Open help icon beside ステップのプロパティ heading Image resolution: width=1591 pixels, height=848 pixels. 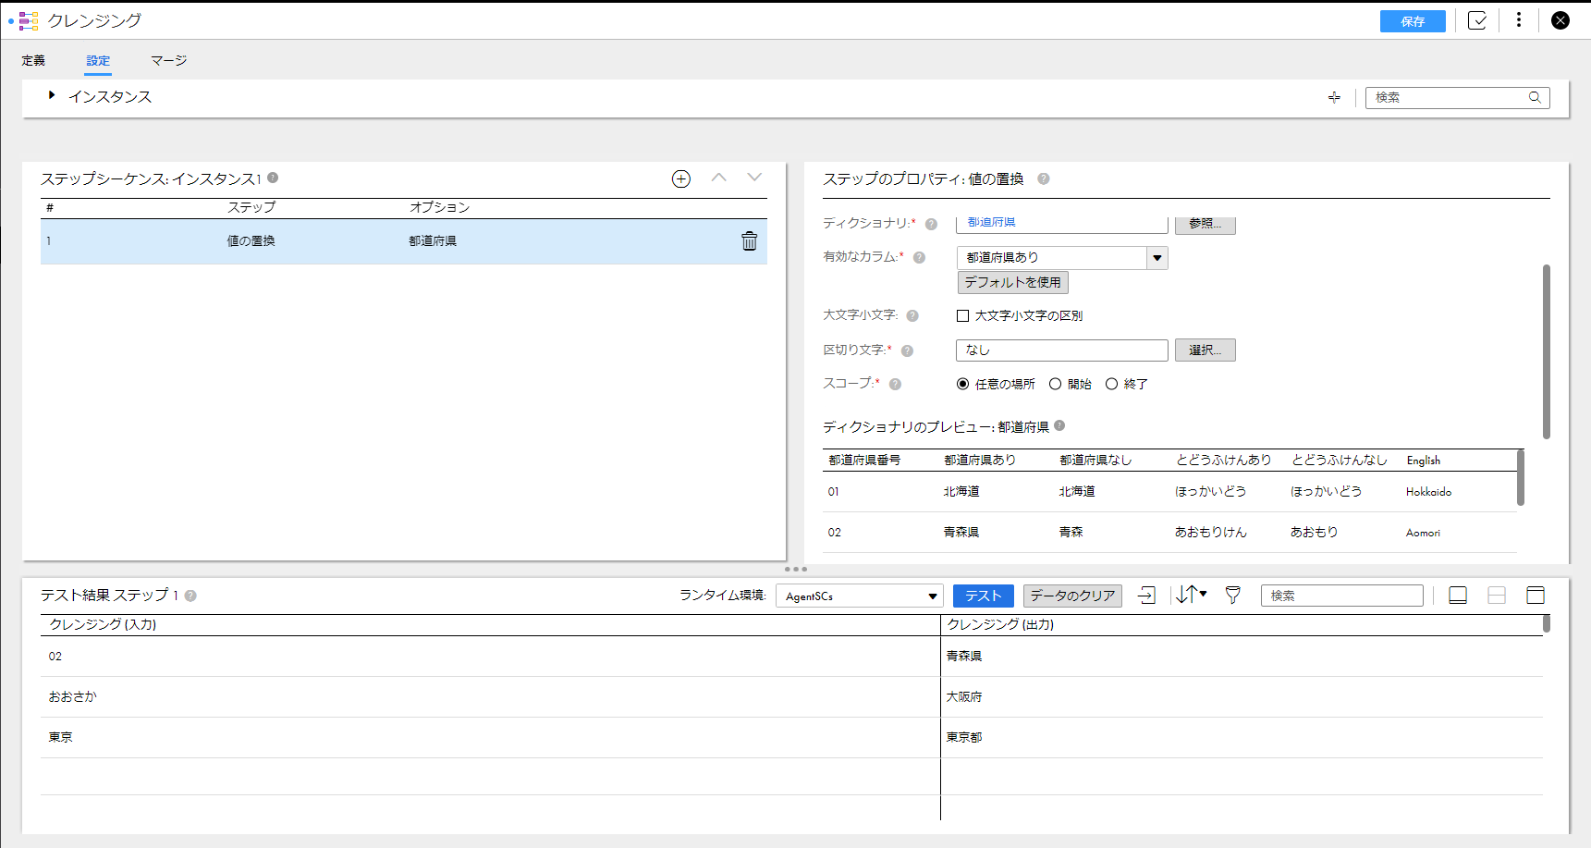click(x=1044, y=179)
